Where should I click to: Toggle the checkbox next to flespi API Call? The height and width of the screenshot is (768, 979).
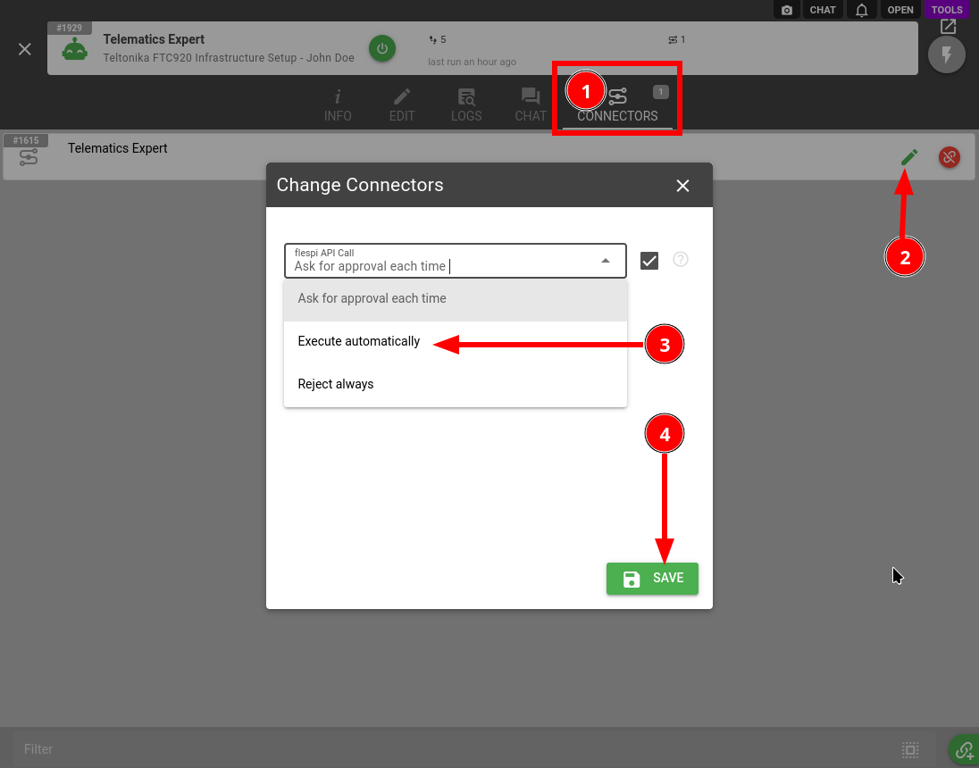[x=649, y=261]
